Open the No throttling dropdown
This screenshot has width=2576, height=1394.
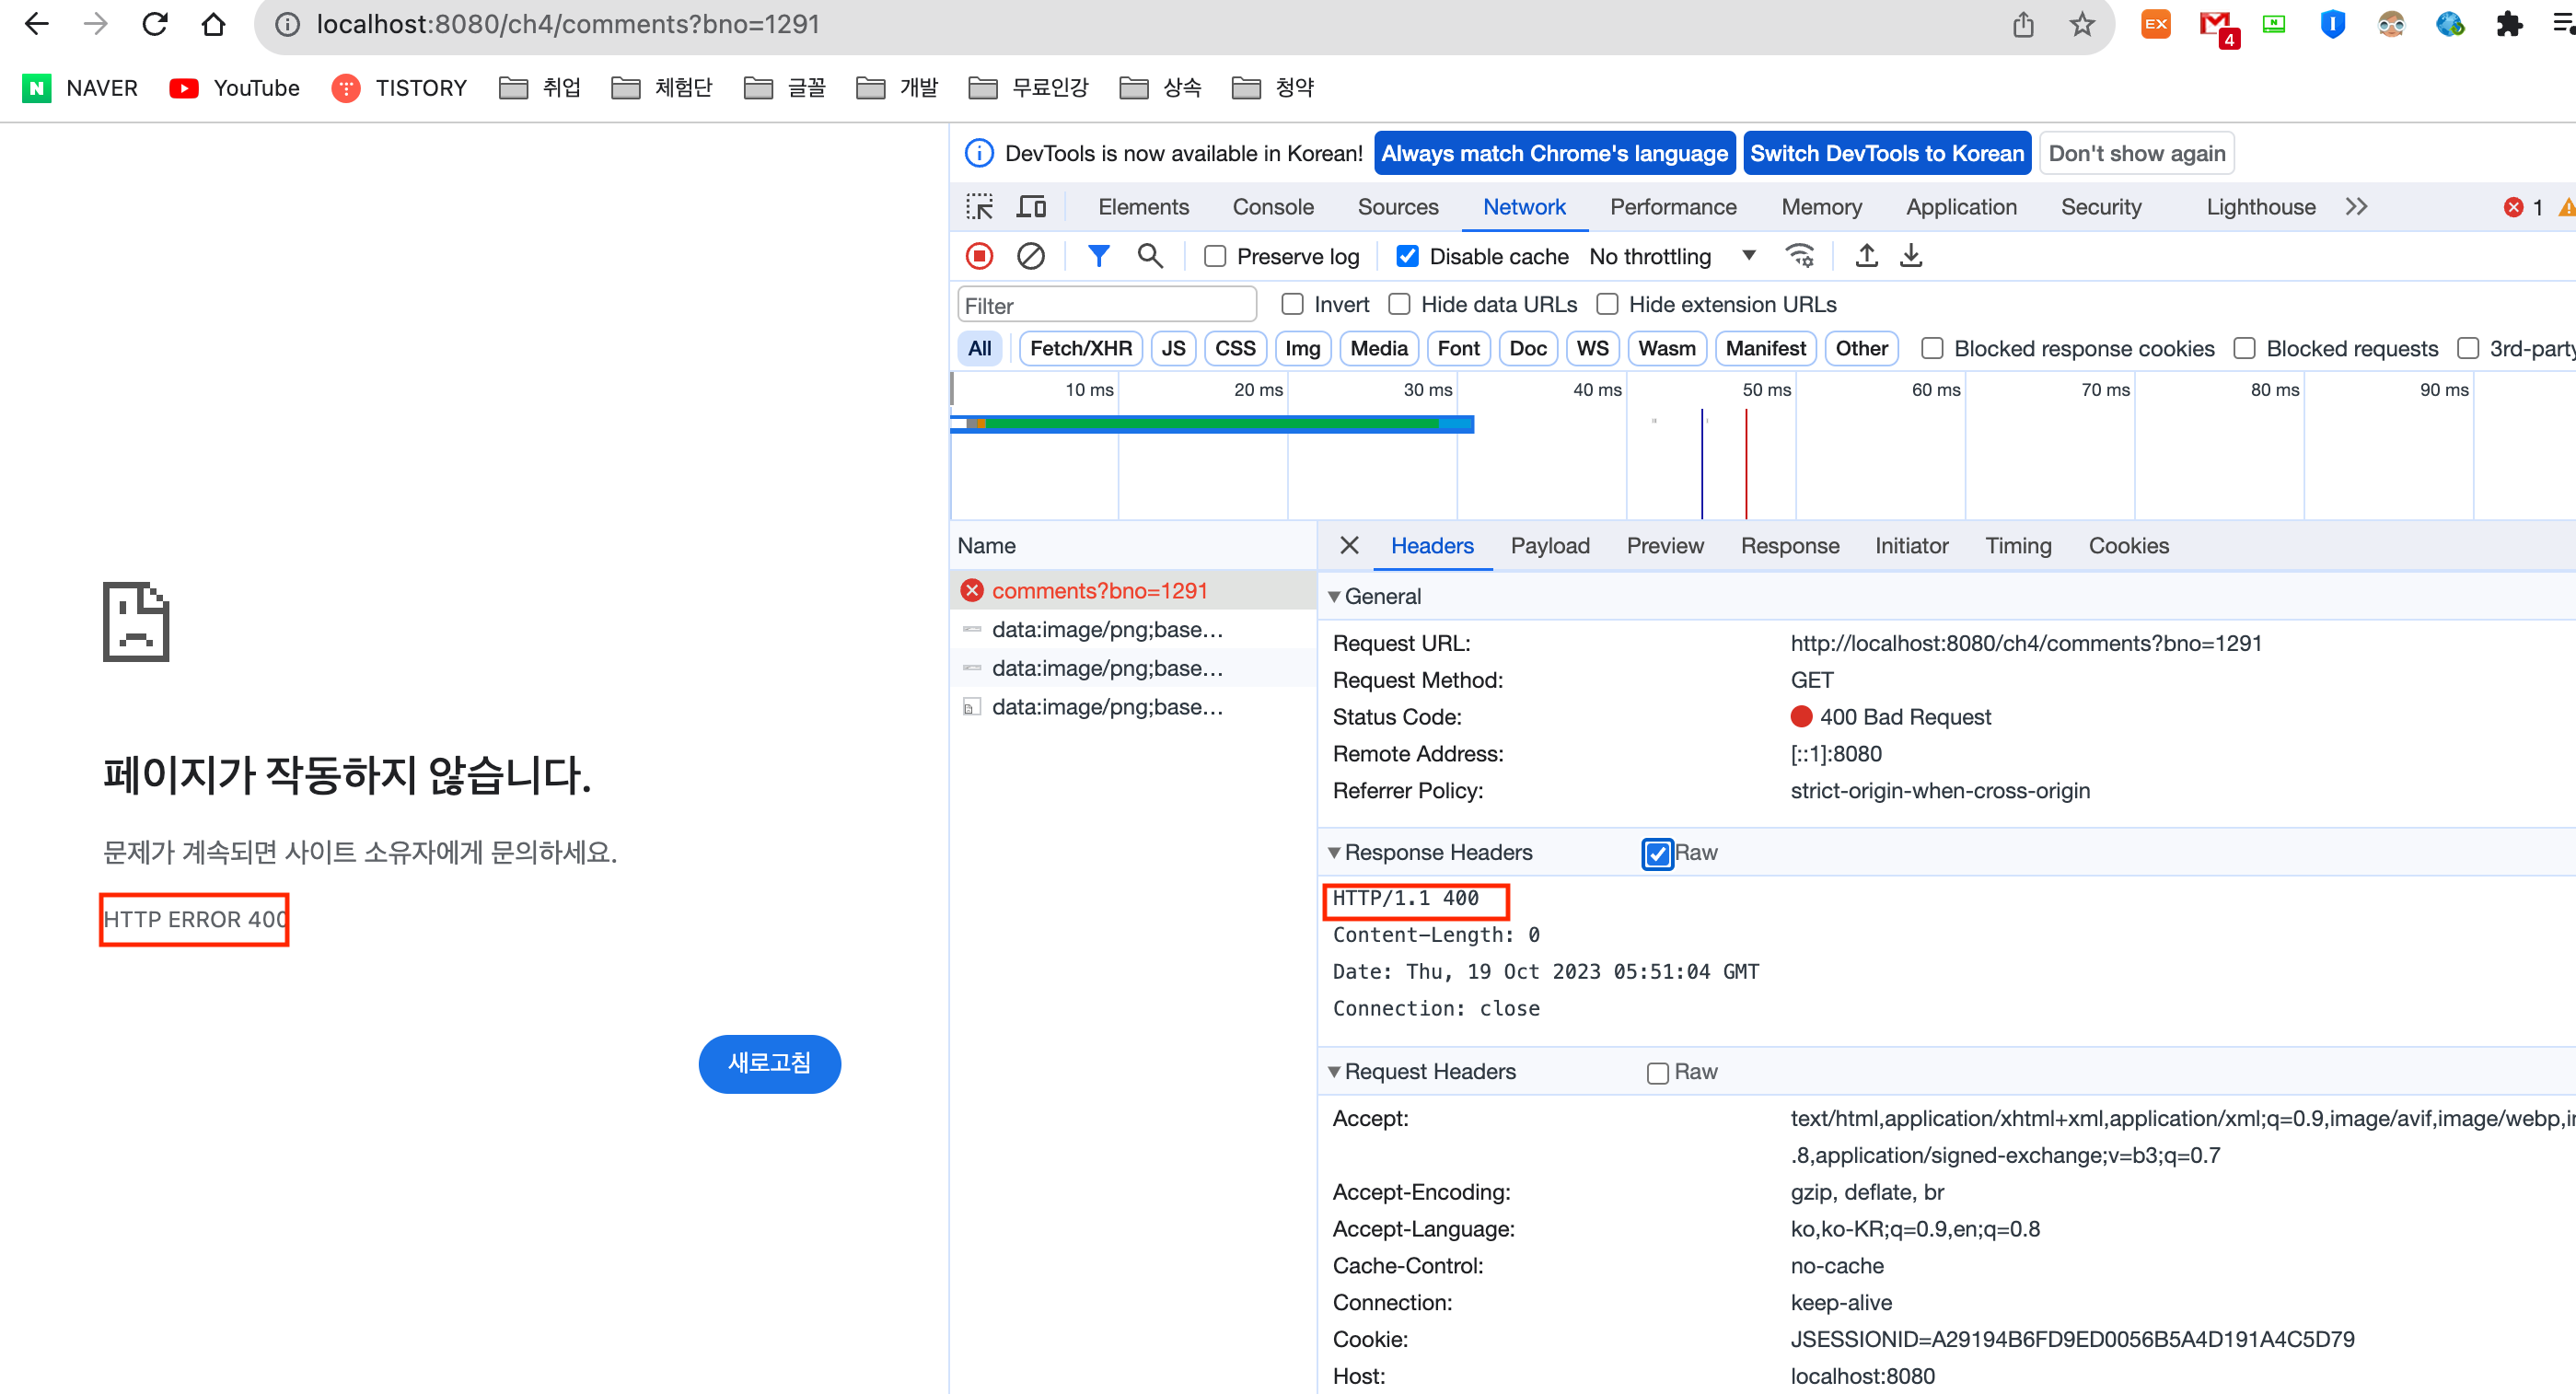(1671, 257)
